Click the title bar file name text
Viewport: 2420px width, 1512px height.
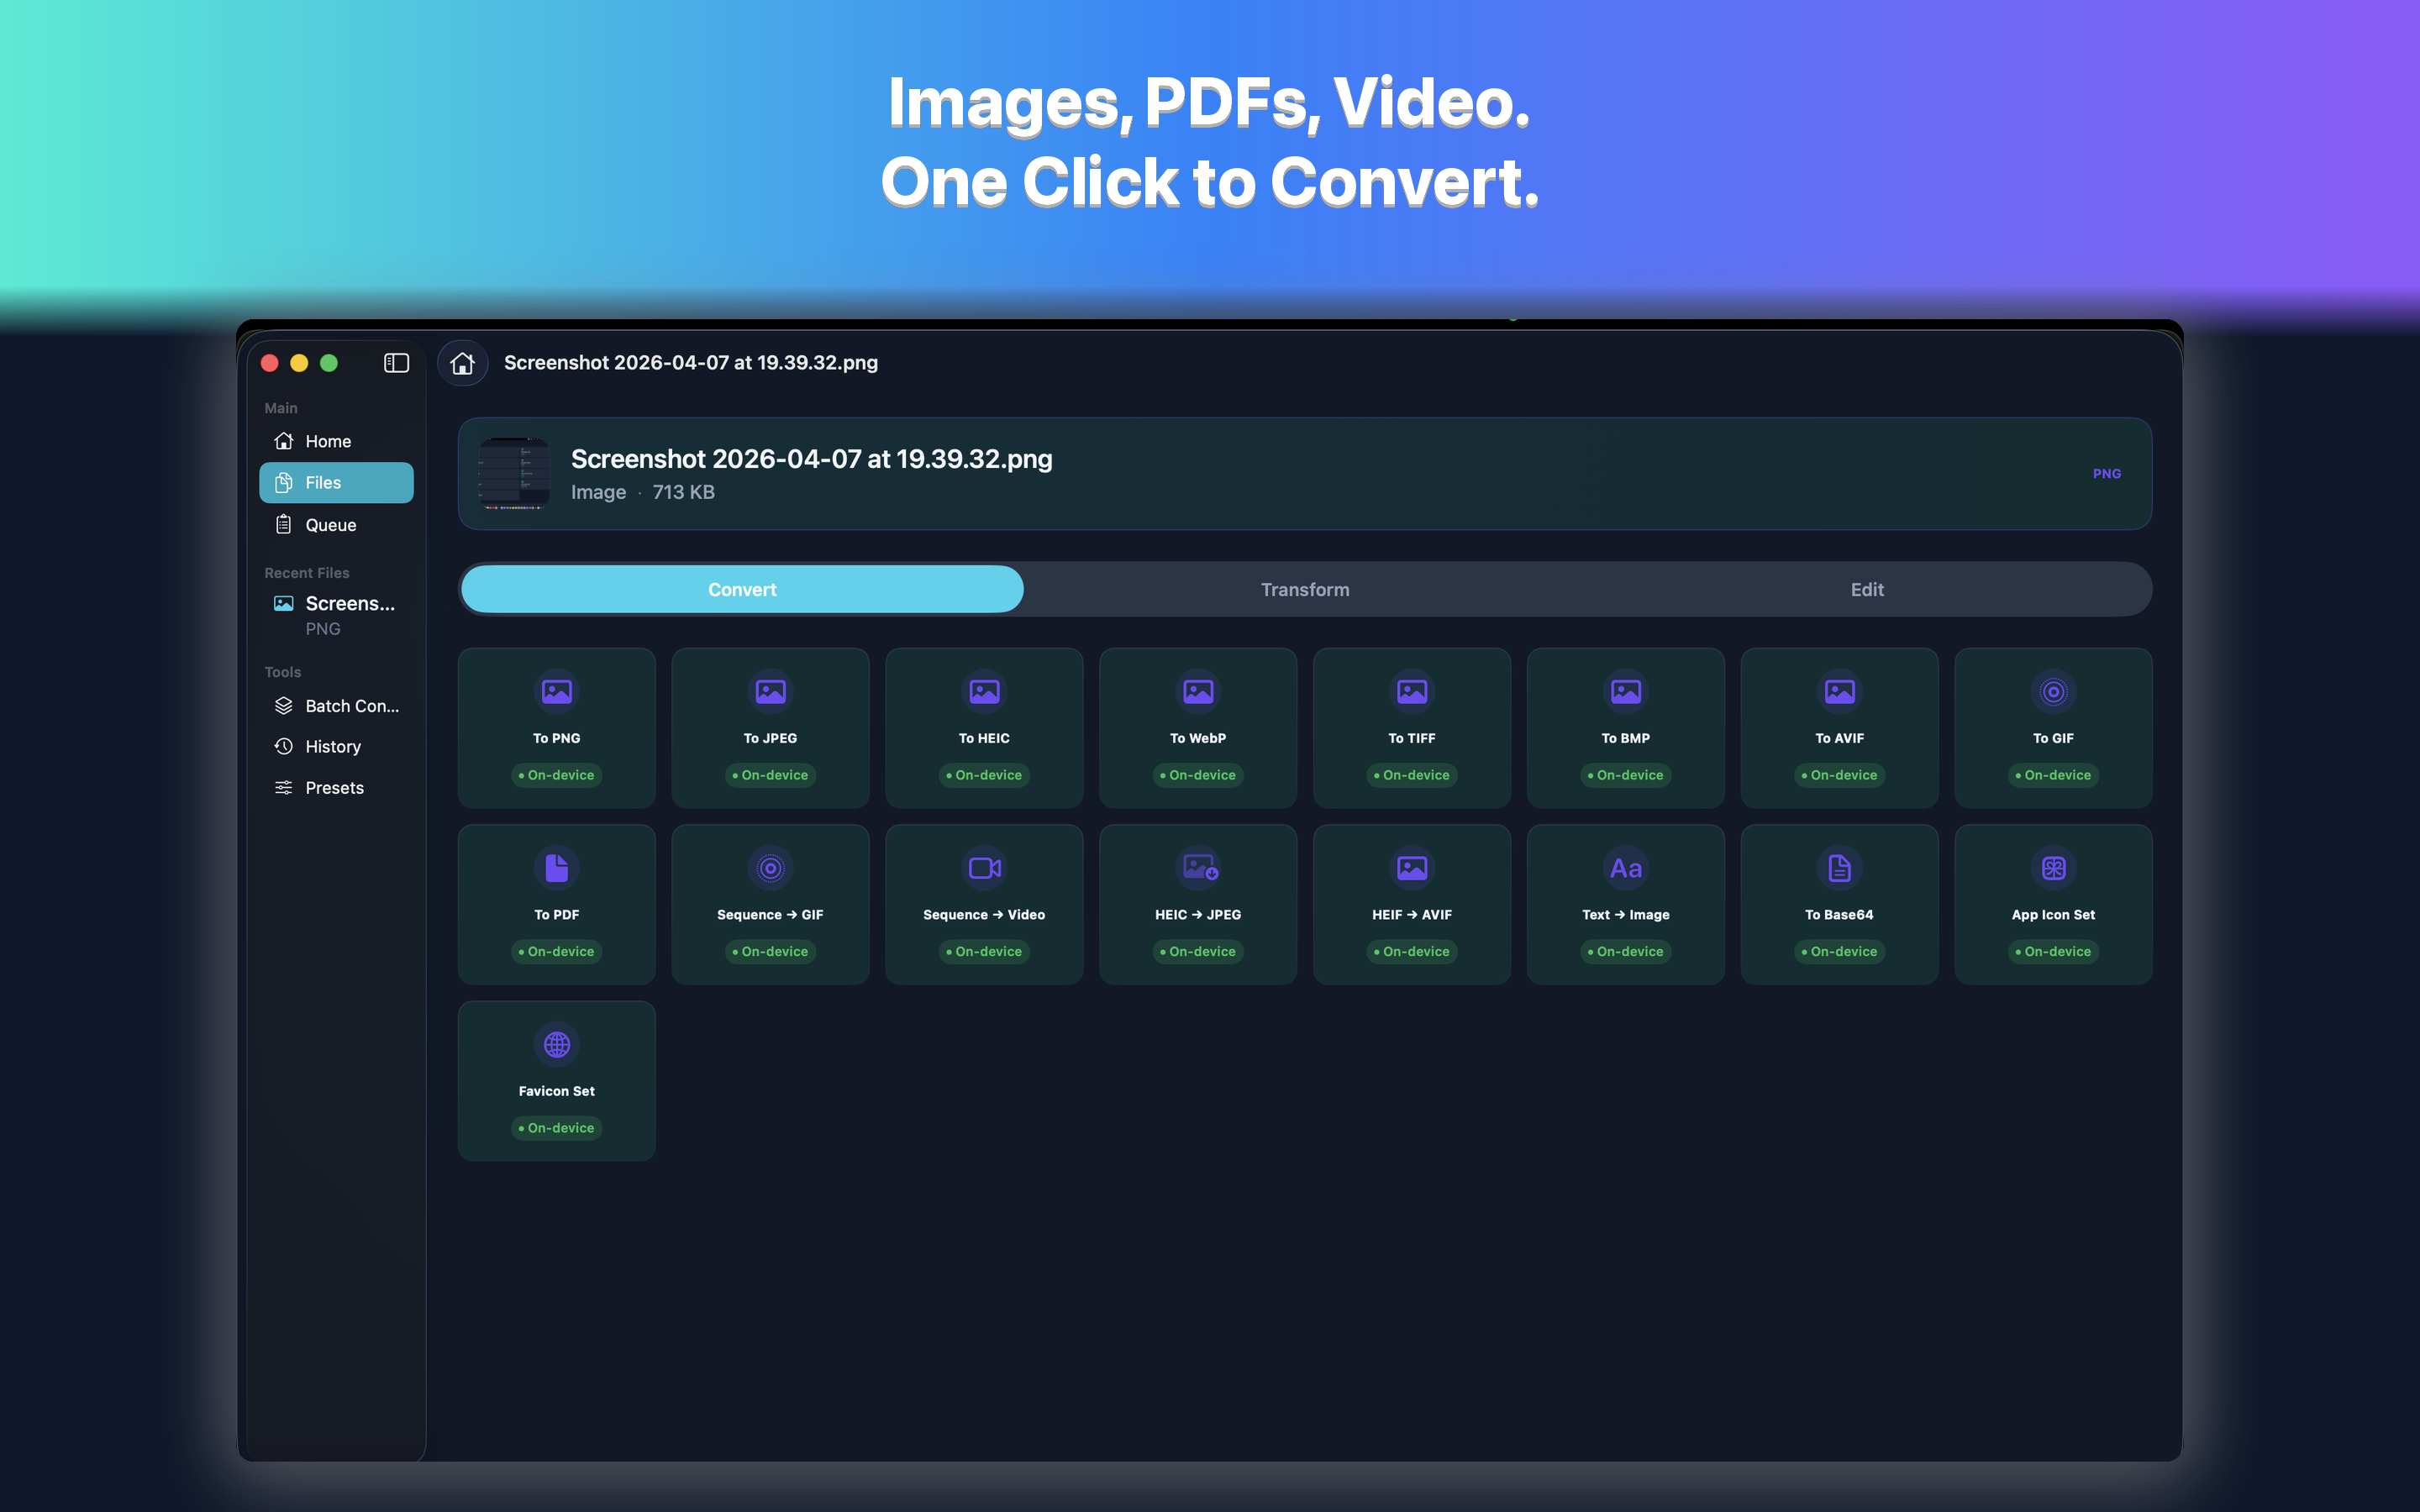(691, 363)
